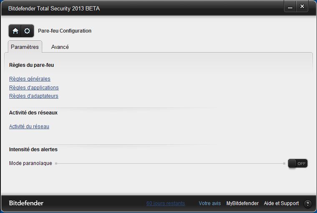Screen dimensions: 317x213
Task: Enable the Mode paranoïaque switch
Action: pyautogui.click(x=297, y=163)
